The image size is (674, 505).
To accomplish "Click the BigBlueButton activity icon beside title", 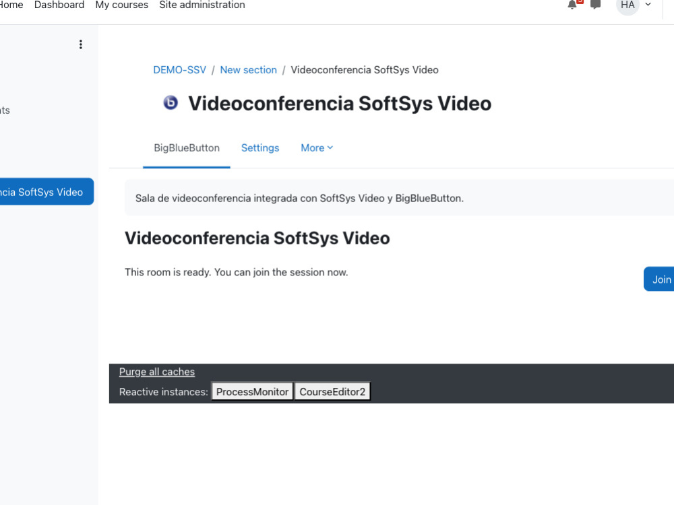I will coord(171,102).
